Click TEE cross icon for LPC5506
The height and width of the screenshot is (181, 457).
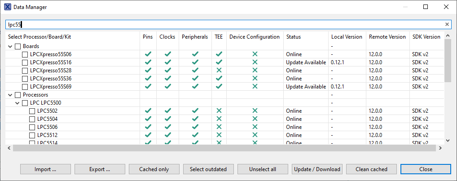tap(219, 127)
